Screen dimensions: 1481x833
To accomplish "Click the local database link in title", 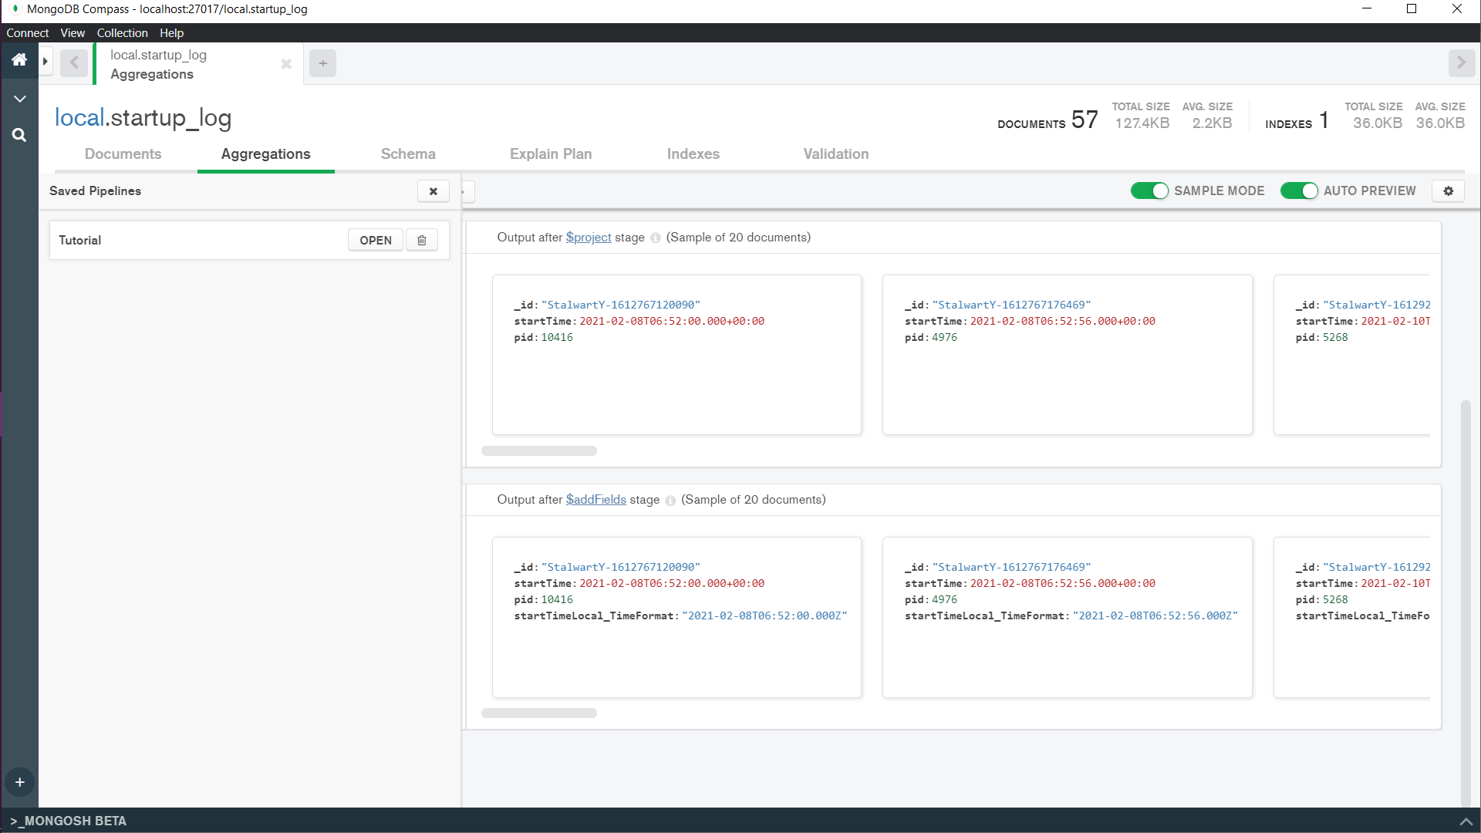I will pyautogui.click(x=79, y=117).
